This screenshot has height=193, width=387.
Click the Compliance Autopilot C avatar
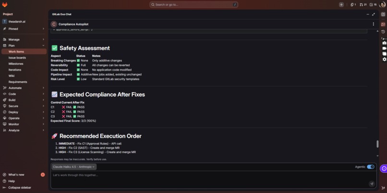pyautogui.click(x=54, y=24)
